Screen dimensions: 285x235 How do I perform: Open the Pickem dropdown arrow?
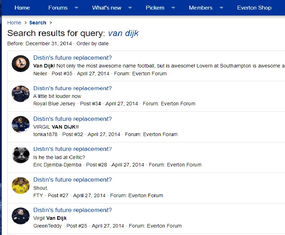[x=173, y=8]
